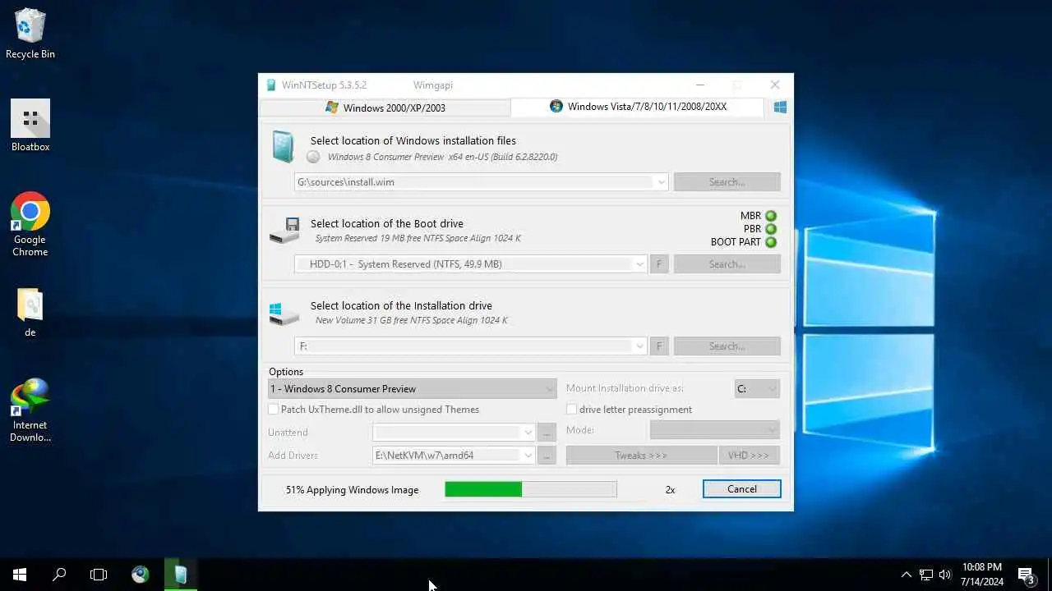Viewport: 1052px width, 591px height.
Task: Open the Add Drivers path dropdown
Action: click(x=528, y=456)
